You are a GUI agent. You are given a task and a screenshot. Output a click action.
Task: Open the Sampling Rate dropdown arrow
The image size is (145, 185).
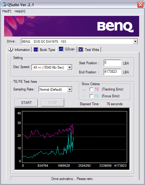(70, 90)
